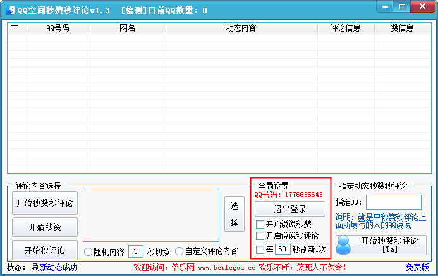Select 随机内容 radio option
Image resolution: width=438 pixels, height=276 pixels.
click(x=88, y=252)
